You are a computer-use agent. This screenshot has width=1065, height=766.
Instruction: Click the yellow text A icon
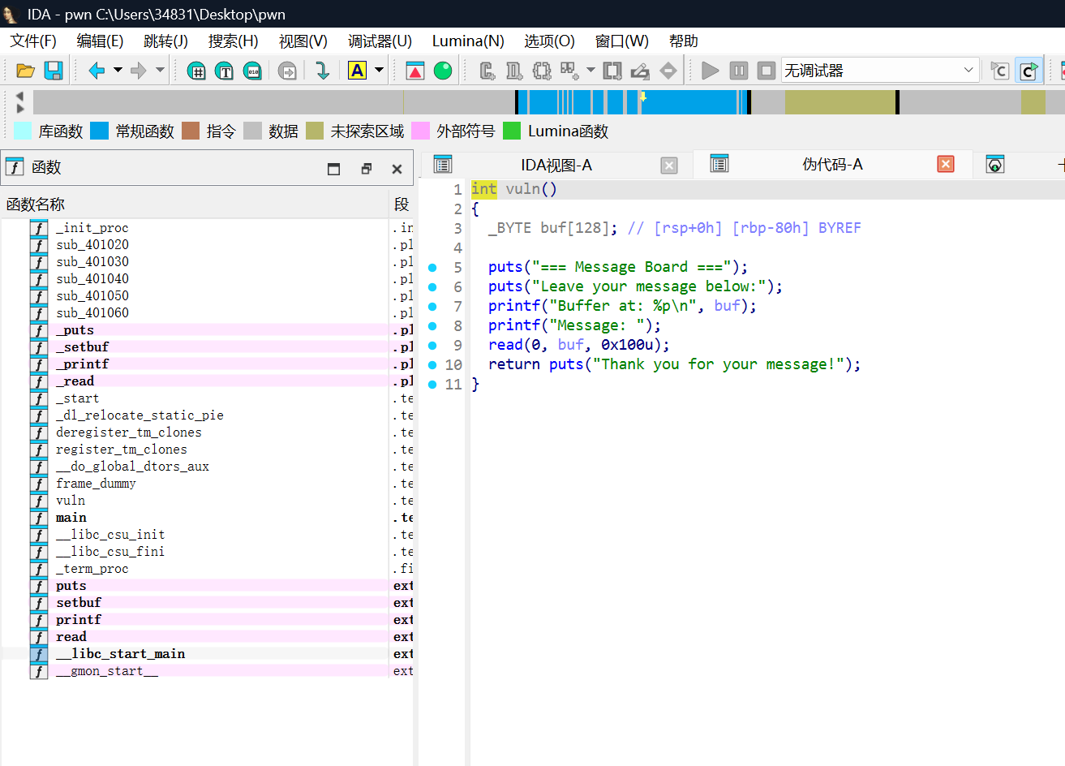[357, 71]
